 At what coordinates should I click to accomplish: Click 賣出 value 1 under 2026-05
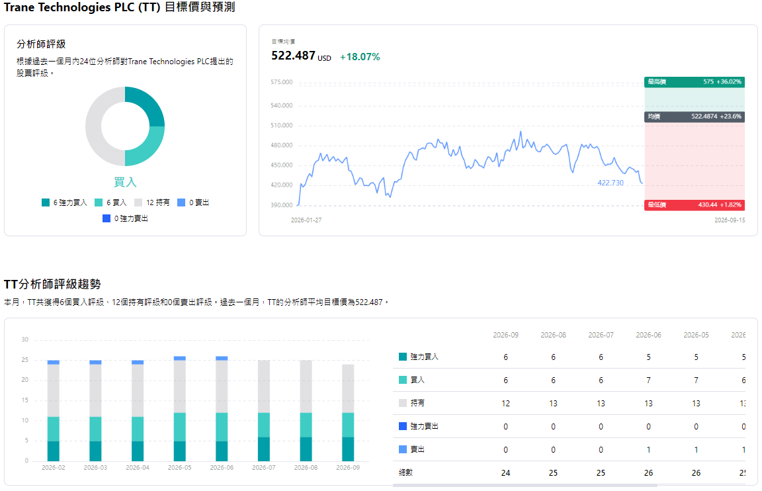696,450
